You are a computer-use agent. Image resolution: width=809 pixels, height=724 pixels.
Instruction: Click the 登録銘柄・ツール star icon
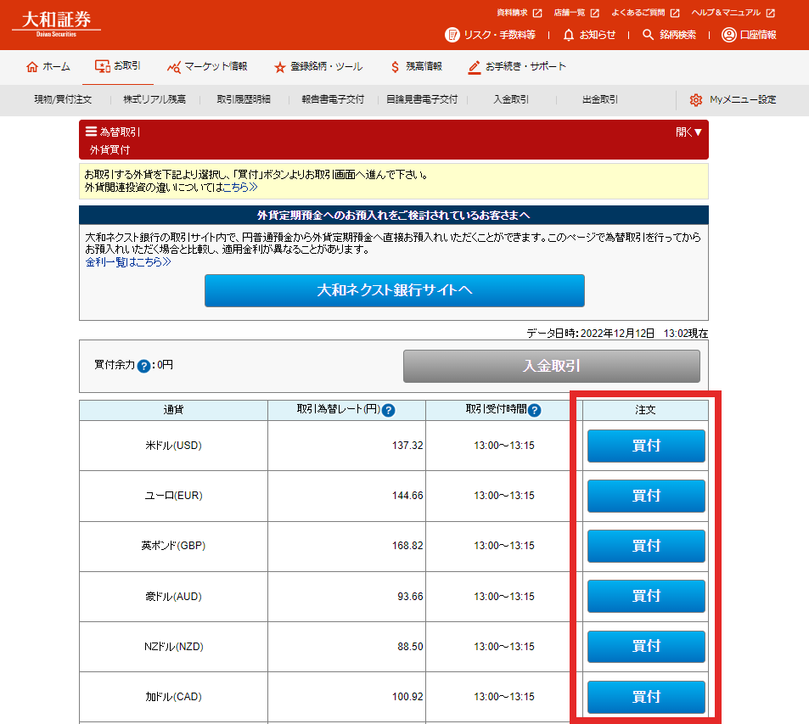[279, 67]
